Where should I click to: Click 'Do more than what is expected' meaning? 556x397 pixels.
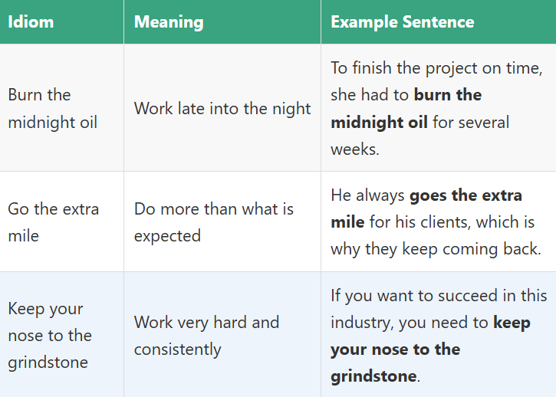pos(213,221)
